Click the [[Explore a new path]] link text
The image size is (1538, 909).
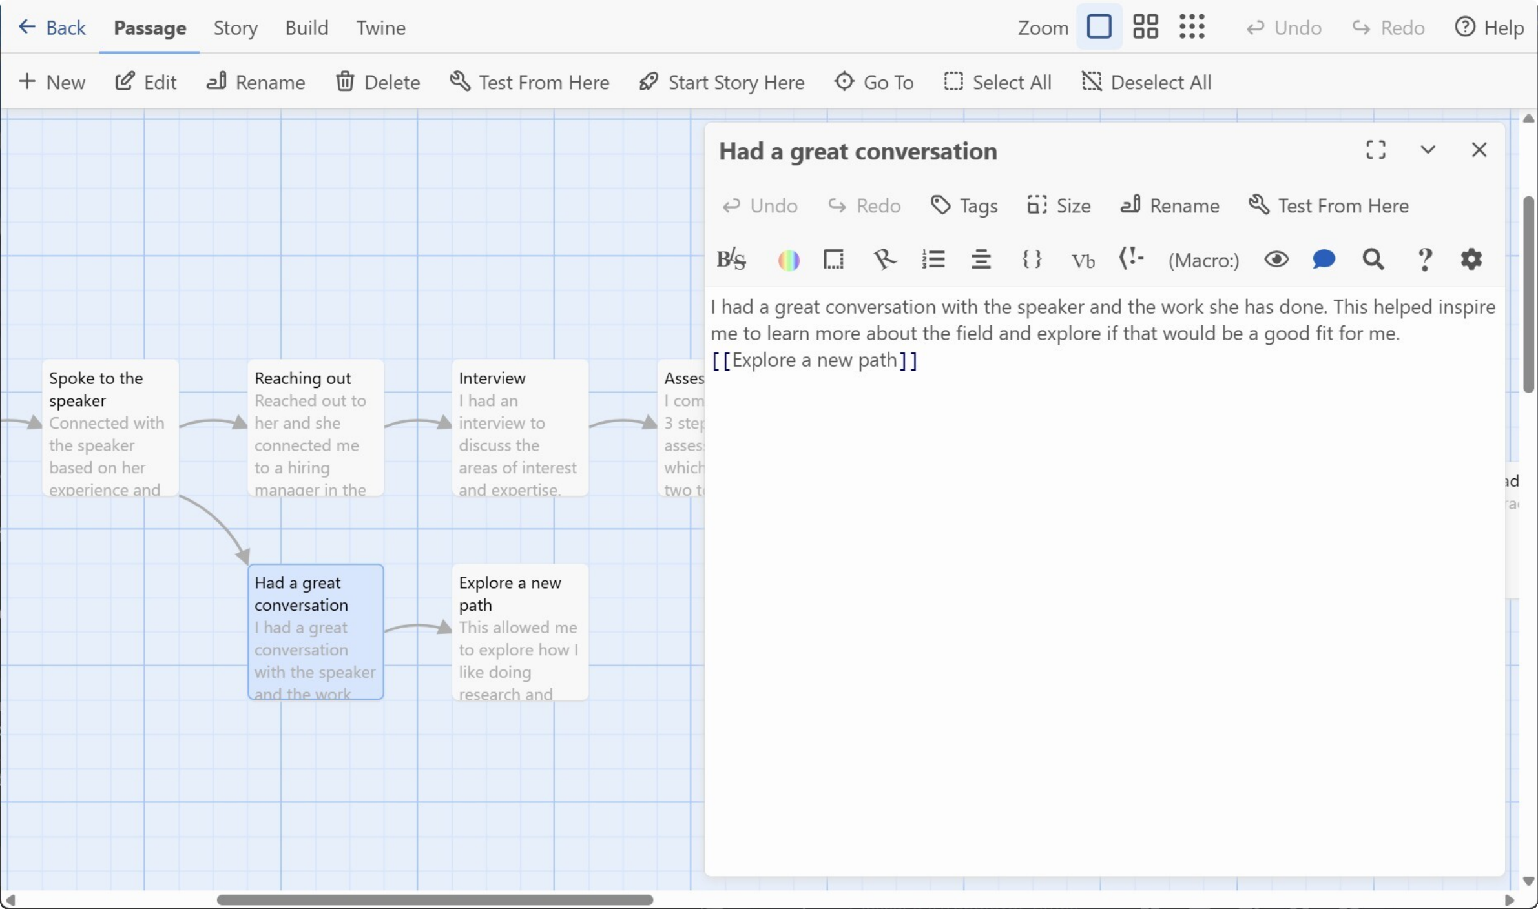coord(815,360)
